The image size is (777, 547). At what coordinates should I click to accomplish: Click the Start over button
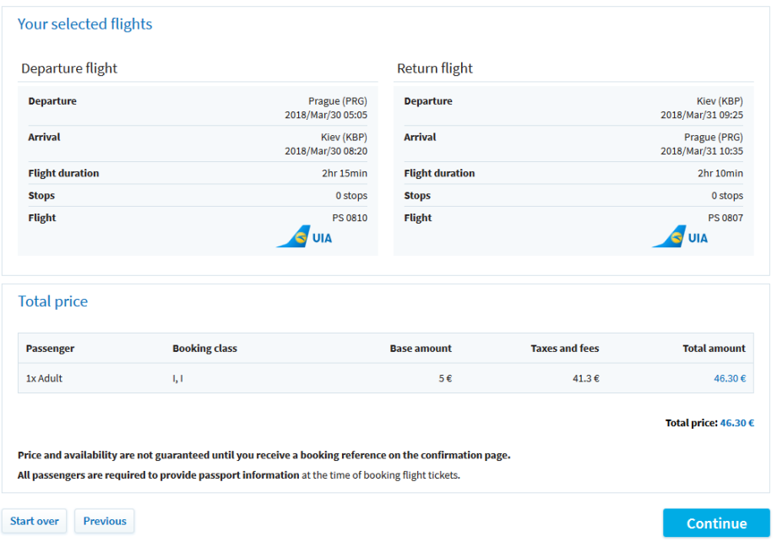35,521
